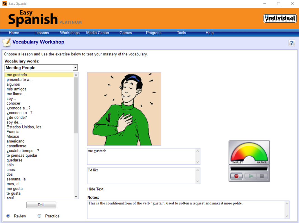Image resolution: width=299 pixels, height=223 pixels.
Task: Click the vocabulary list scroll-up arrow
Action: [76, 75]
